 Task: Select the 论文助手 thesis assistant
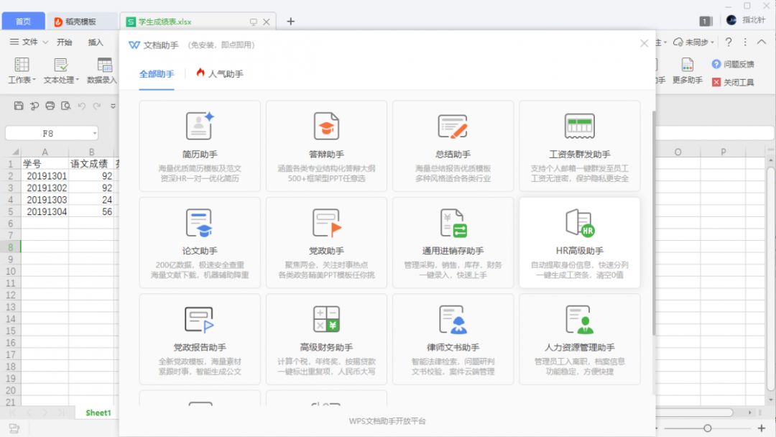pyautogui.click(x=200, y=242)
